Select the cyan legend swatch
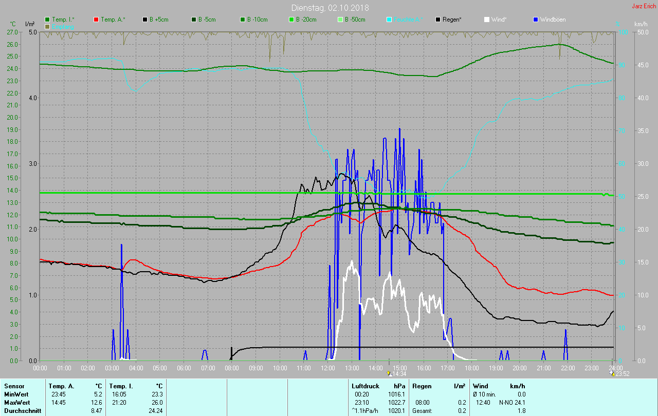This screenshot has width=658, height=416. coord(389,20)
